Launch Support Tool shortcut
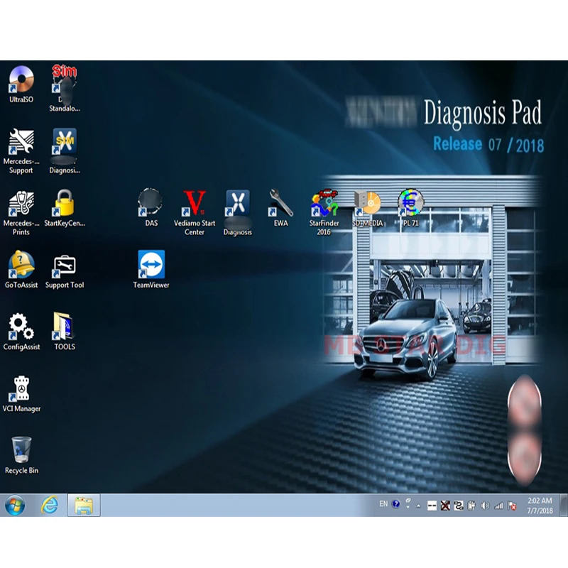This screenshot has width=568, height=568. (x=65, y=271)
